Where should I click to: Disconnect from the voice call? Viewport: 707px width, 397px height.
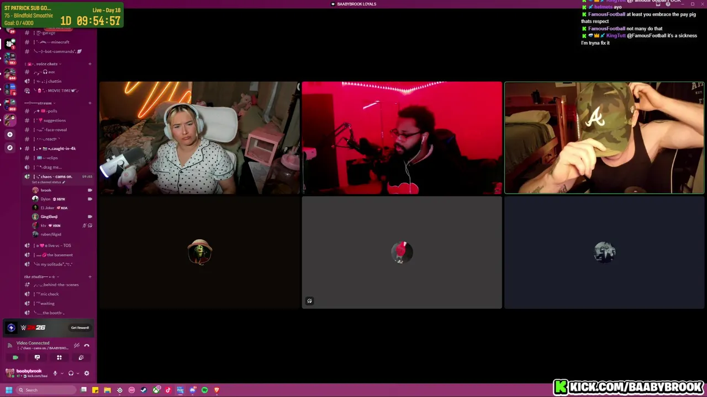[x=87, y=345]
